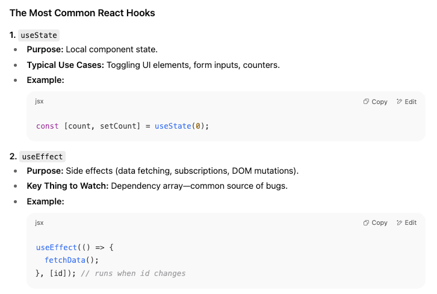437x294 pixels.
Task: Click the "Key Thing to Watch:" bold label
Action: pyautogui.click(x=67, y=186)
